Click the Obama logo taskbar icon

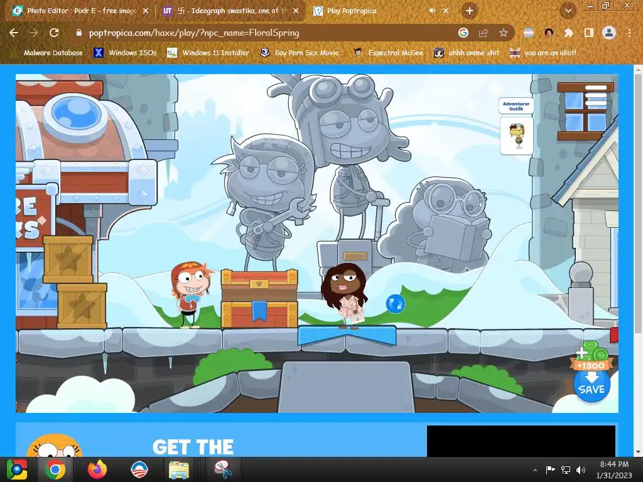139,469
